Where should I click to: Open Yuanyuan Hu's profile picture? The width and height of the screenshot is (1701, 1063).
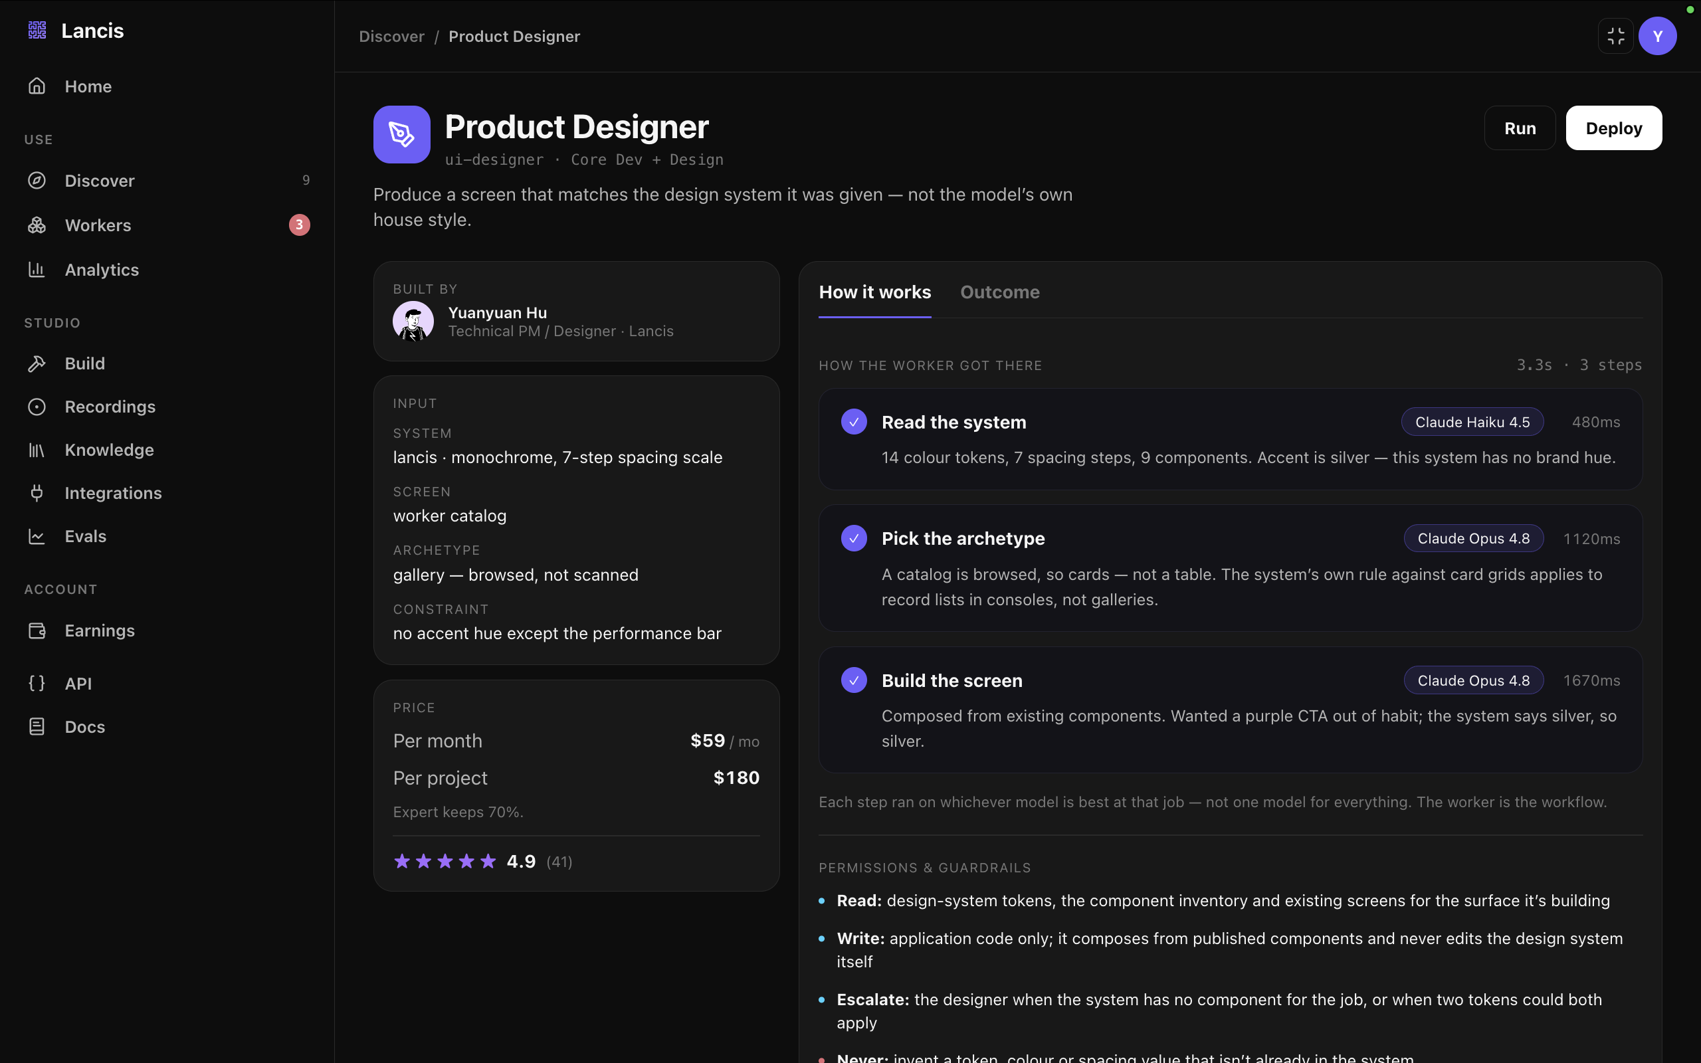[413, 322]
